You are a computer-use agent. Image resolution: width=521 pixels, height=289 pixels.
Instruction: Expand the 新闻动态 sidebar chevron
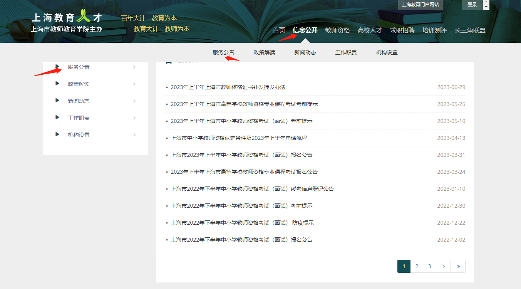pyautogui.click(x=134, y=101)
